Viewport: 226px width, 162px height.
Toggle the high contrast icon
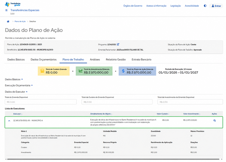[x=205, y=6]
